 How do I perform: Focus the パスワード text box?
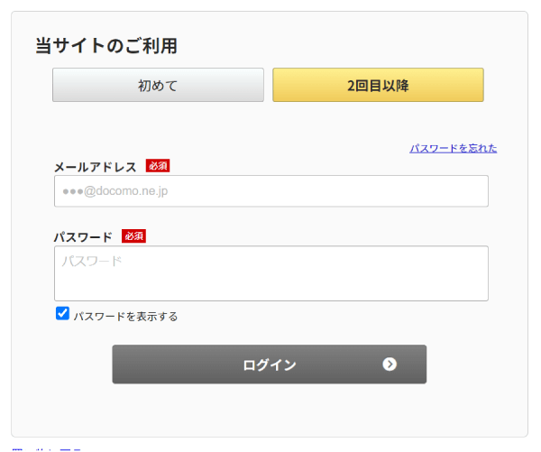coord(270,273)
